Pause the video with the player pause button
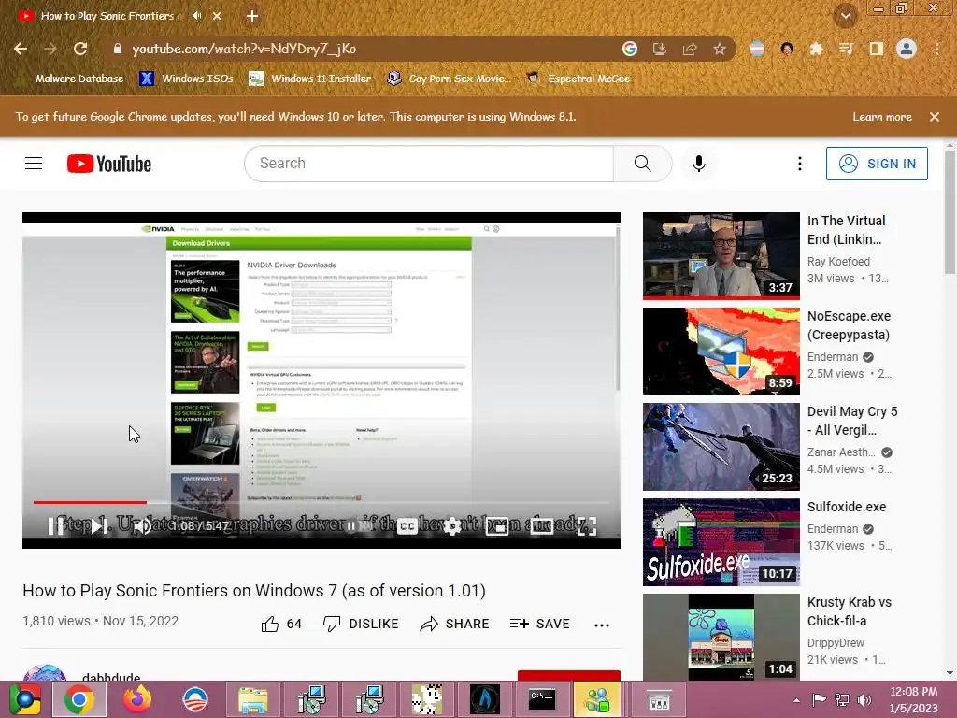 coord(55,525)
